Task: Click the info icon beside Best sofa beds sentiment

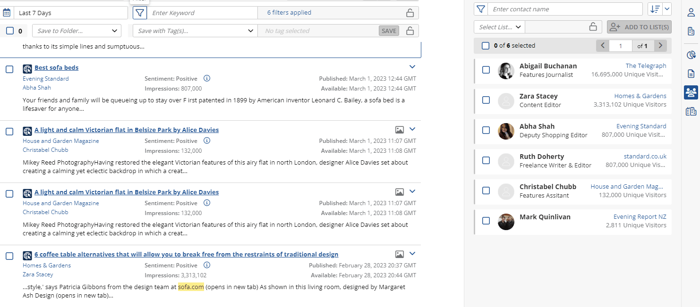Action: coord(206,78)
